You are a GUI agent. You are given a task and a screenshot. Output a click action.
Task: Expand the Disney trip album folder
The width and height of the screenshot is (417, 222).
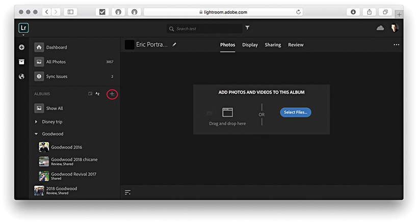(x=36, y=122)
